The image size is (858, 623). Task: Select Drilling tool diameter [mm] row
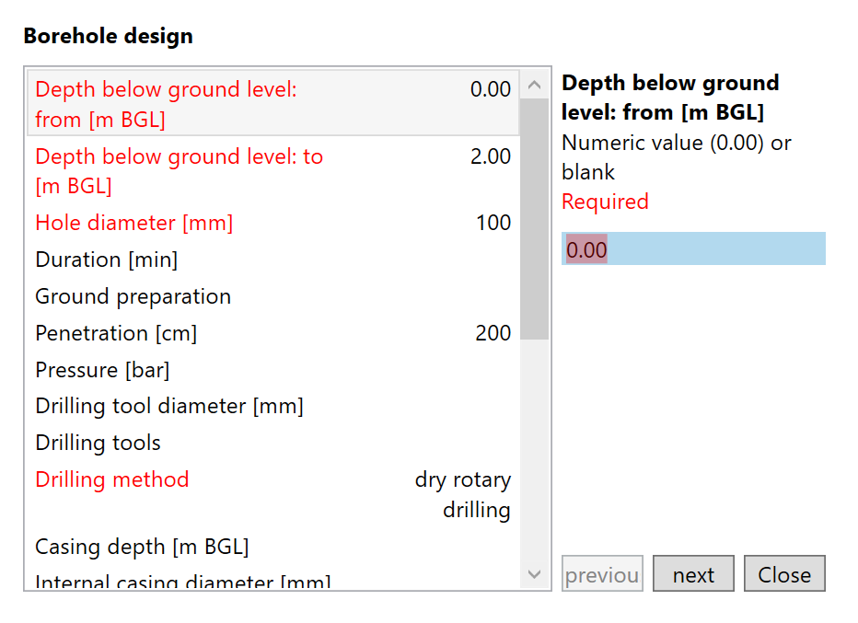272,406
